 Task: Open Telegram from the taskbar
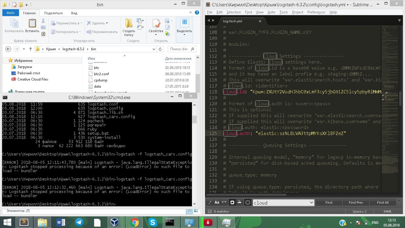pos(79,222)
